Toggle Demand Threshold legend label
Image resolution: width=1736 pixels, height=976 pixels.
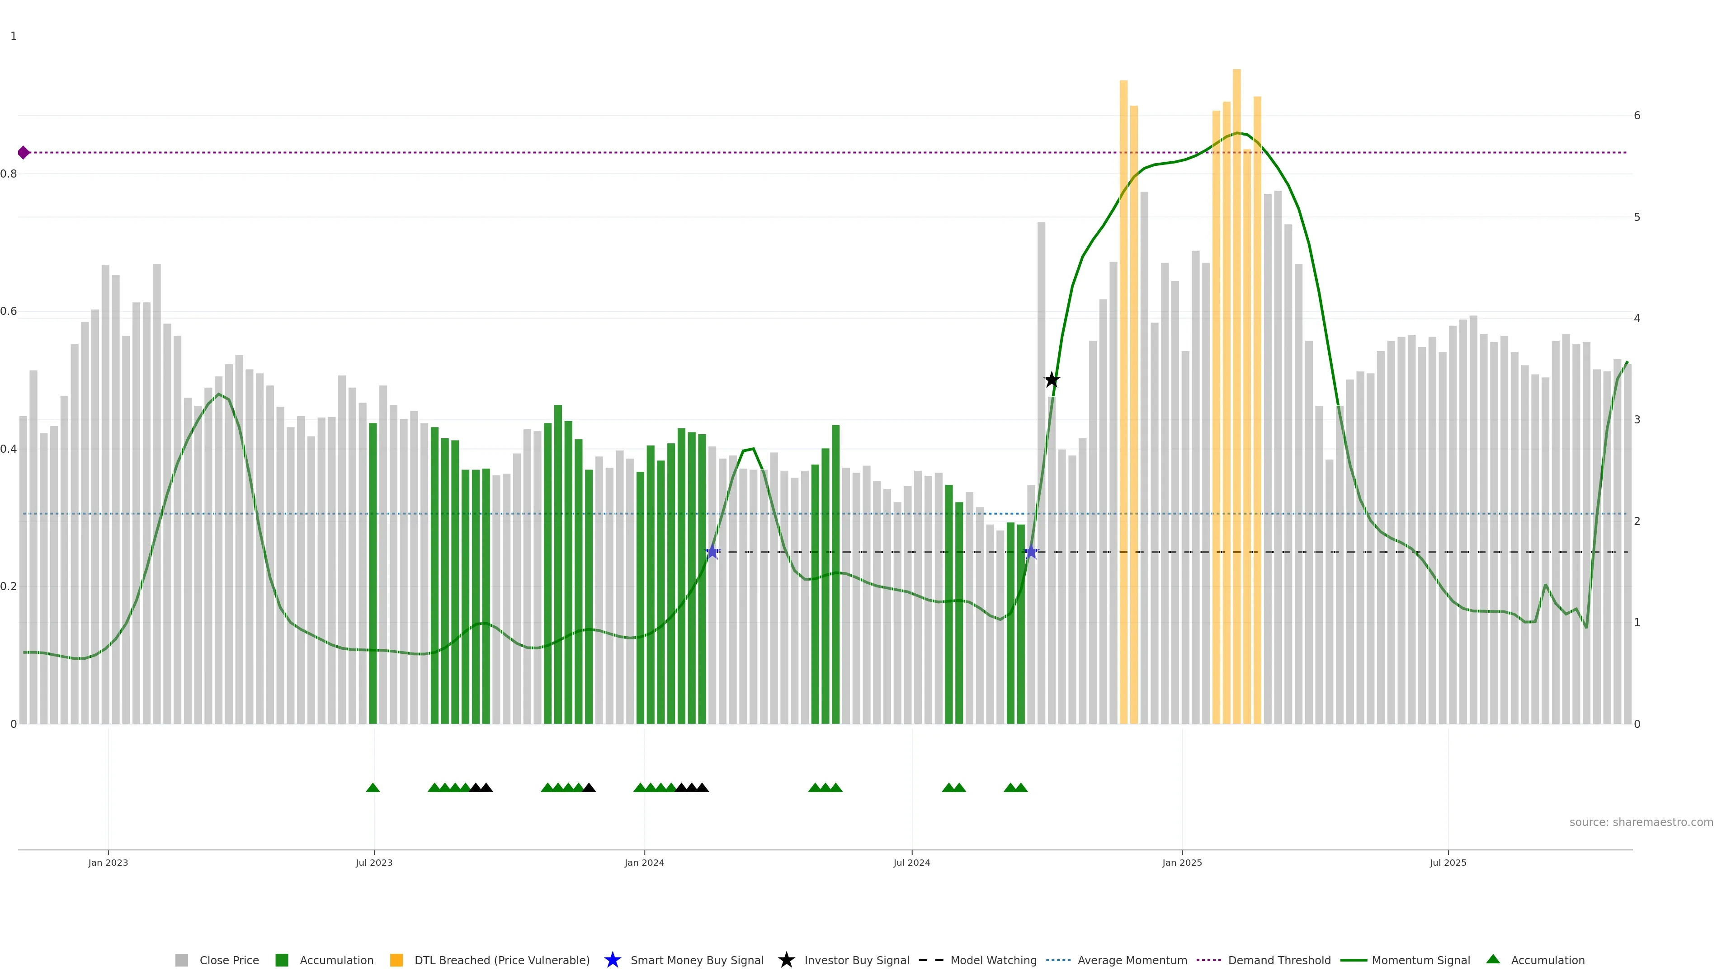tap(1279, 960)
